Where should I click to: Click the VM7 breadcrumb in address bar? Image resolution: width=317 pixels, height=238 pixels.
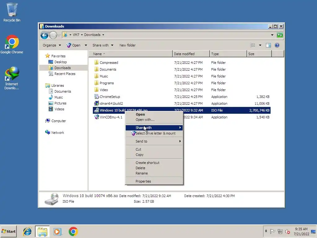[x=76, y=35]
